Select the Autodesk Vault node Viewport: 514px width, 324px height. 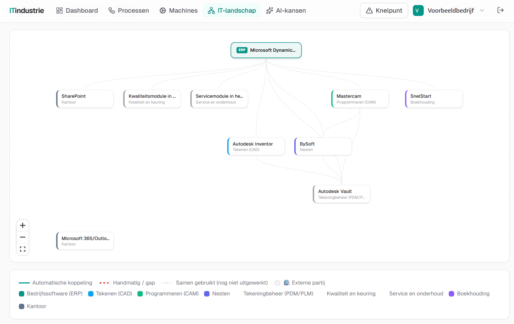[x=342, y=194]
